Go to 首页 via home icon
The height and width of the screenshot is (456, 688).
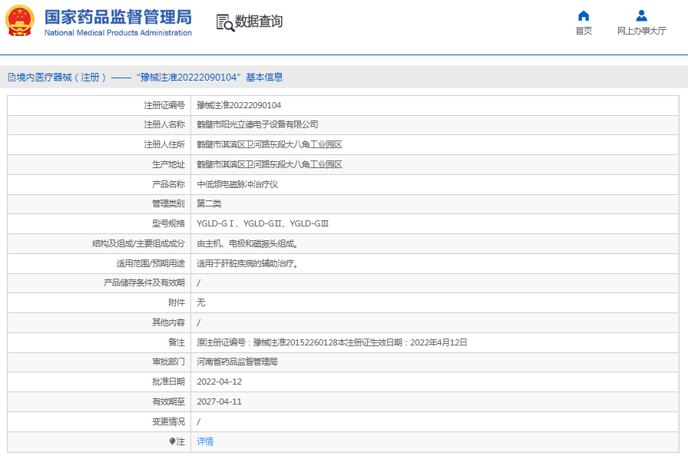(x=584, y=16)
